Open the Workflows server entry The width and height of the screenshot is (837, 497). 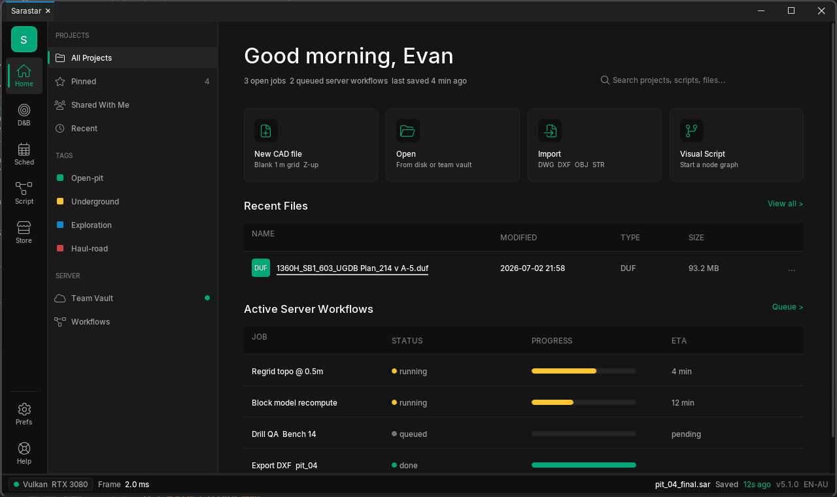click(x=133, y=321)
